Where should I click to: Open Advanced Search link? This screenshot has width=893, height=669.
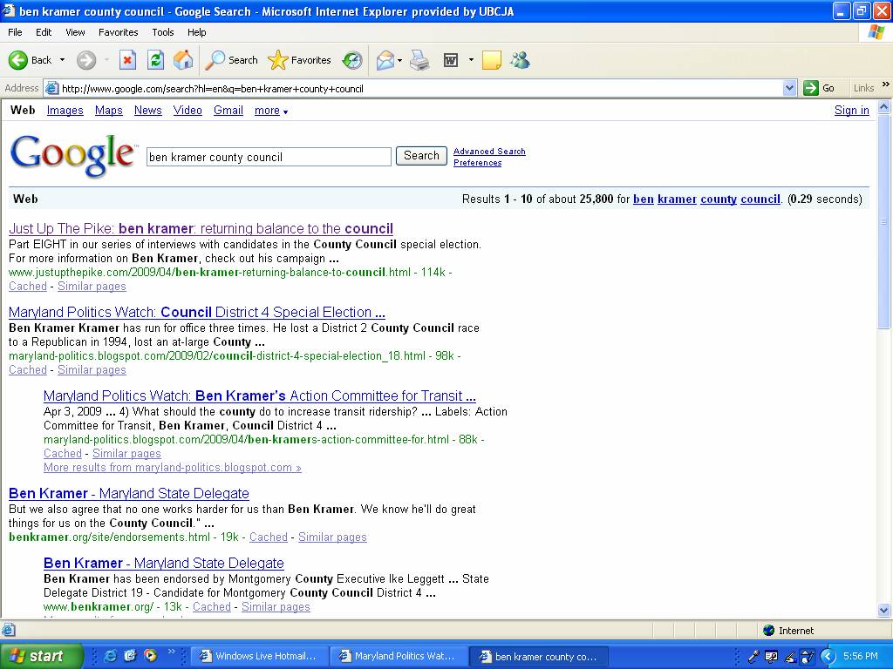point(489,152)
